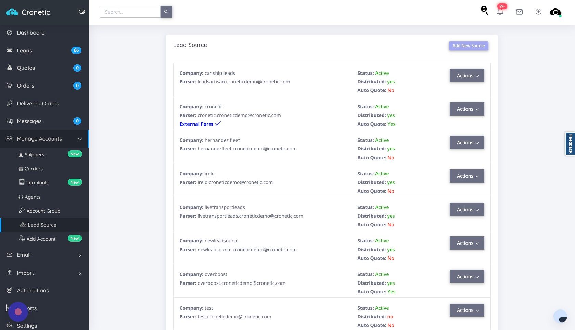The image size is (575, 330).
Task: Click the plus circle add icon
Action: pyautogui.click(x=538, y=12)
